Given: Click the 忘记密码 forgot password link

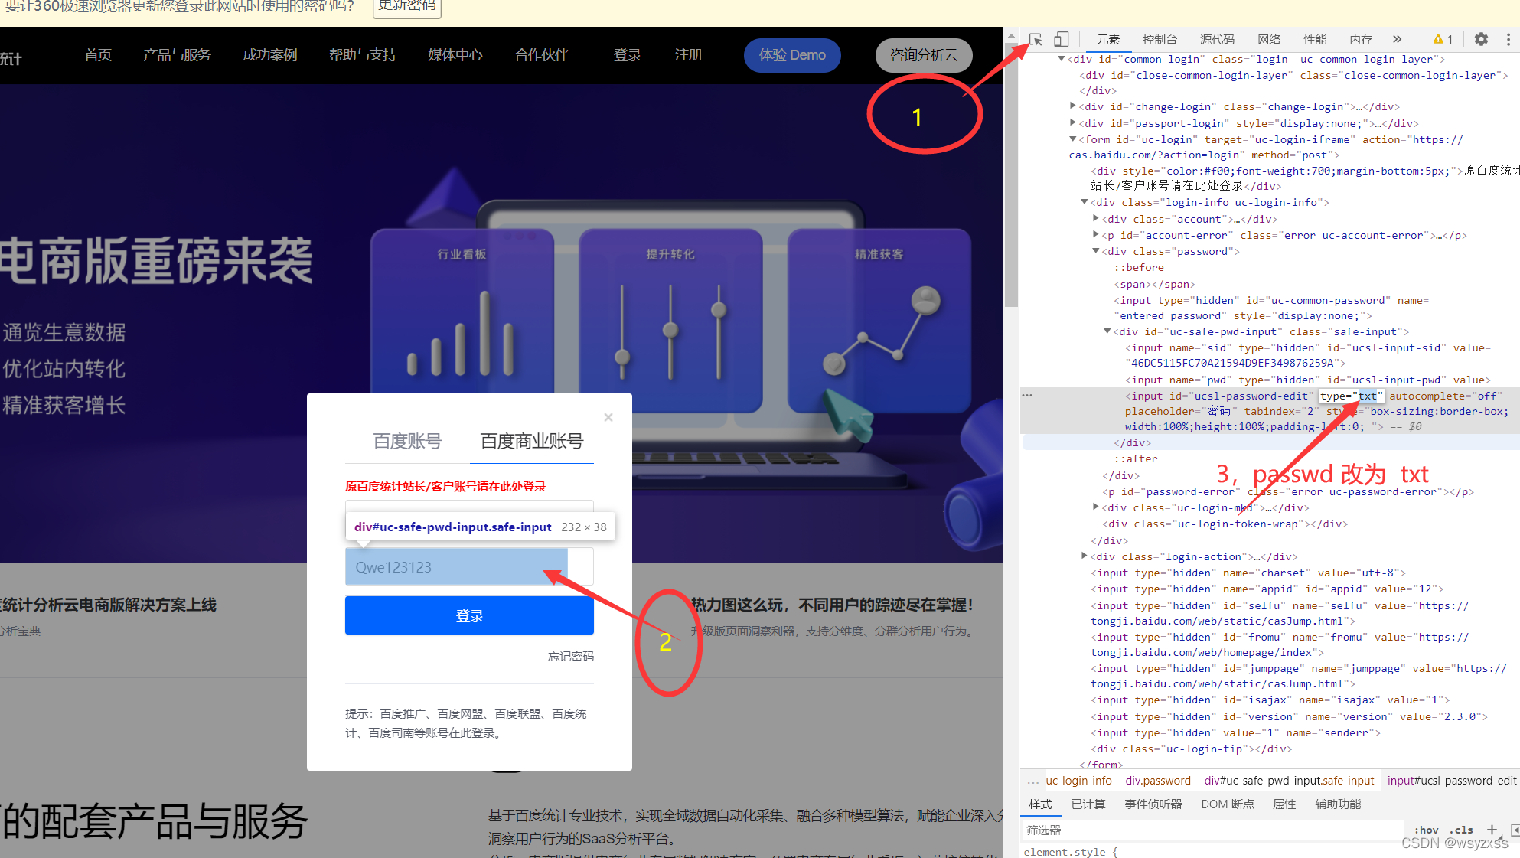Looking at the screenshot, I should tap(570, 656).
